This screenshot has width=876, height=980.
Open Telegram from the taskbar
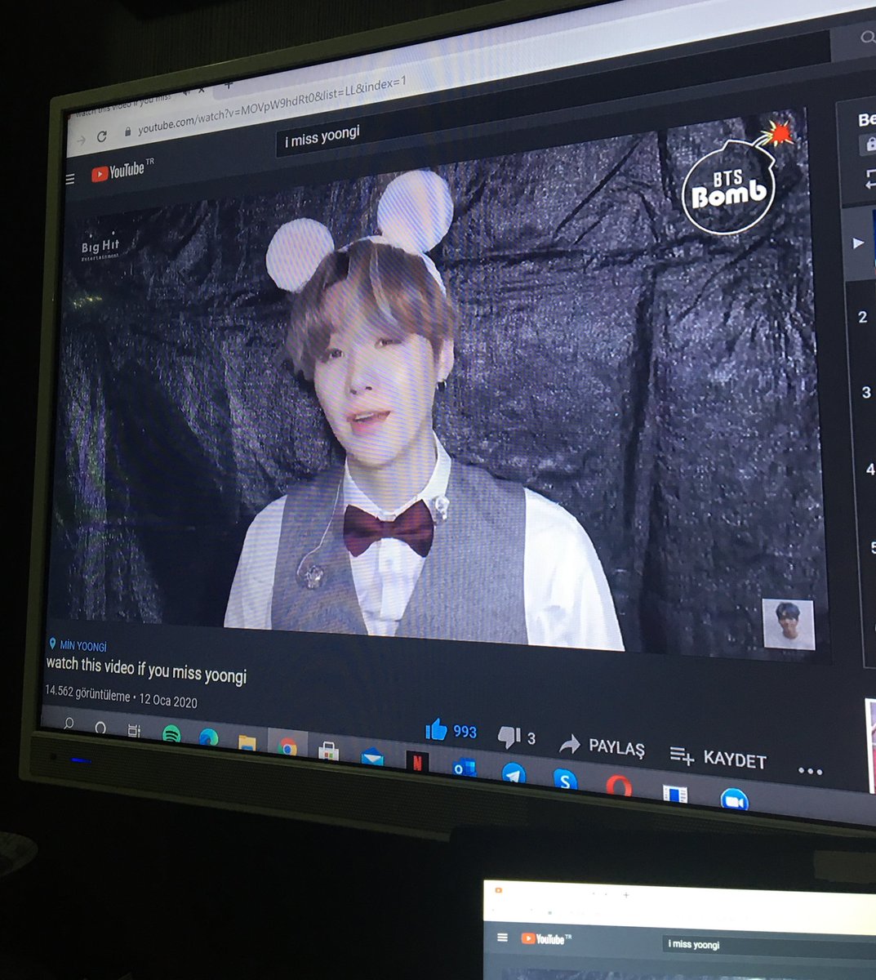[513, 771]
